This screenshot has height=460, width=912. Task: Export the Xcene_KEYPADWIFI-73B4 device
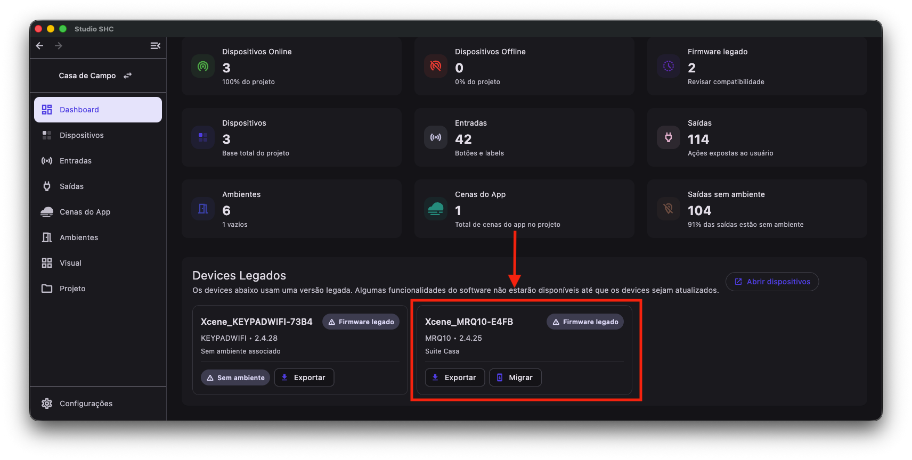pos(304,377)
